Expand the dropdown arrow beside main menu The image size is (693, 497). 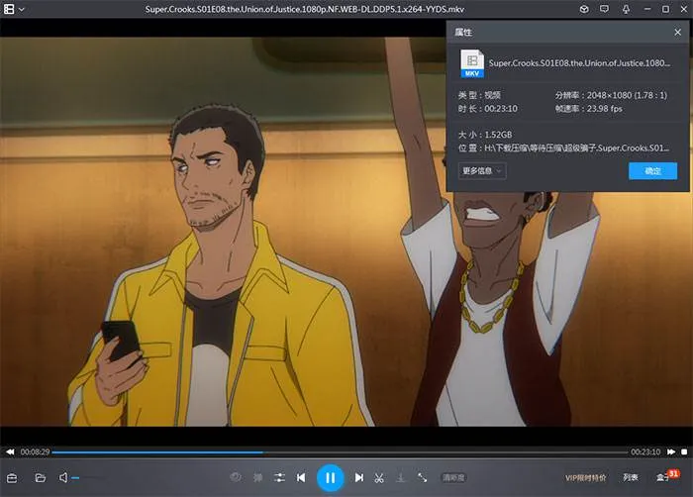pyautogui.click(x=21, y=9)
